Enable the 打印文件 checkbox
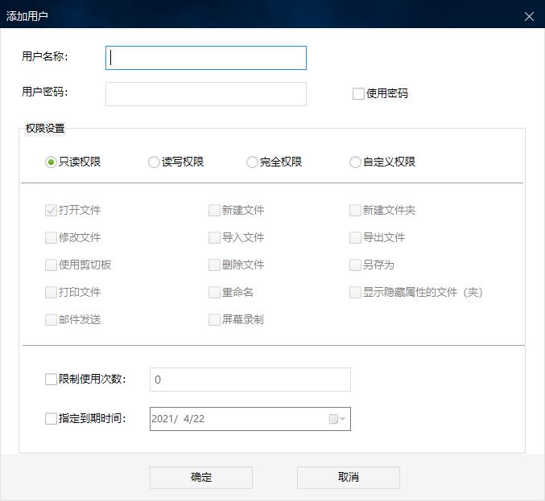The width and height of the screenshot is (545, 501). coord(51,293)
